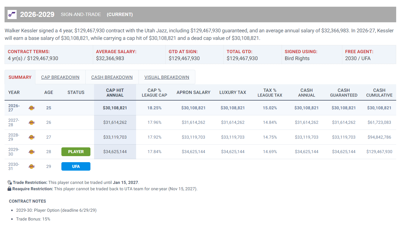Viewport: 398px width, 228px height.
Task: Show the Visual Breakdown tab
Action: click(x=167, y=77)
